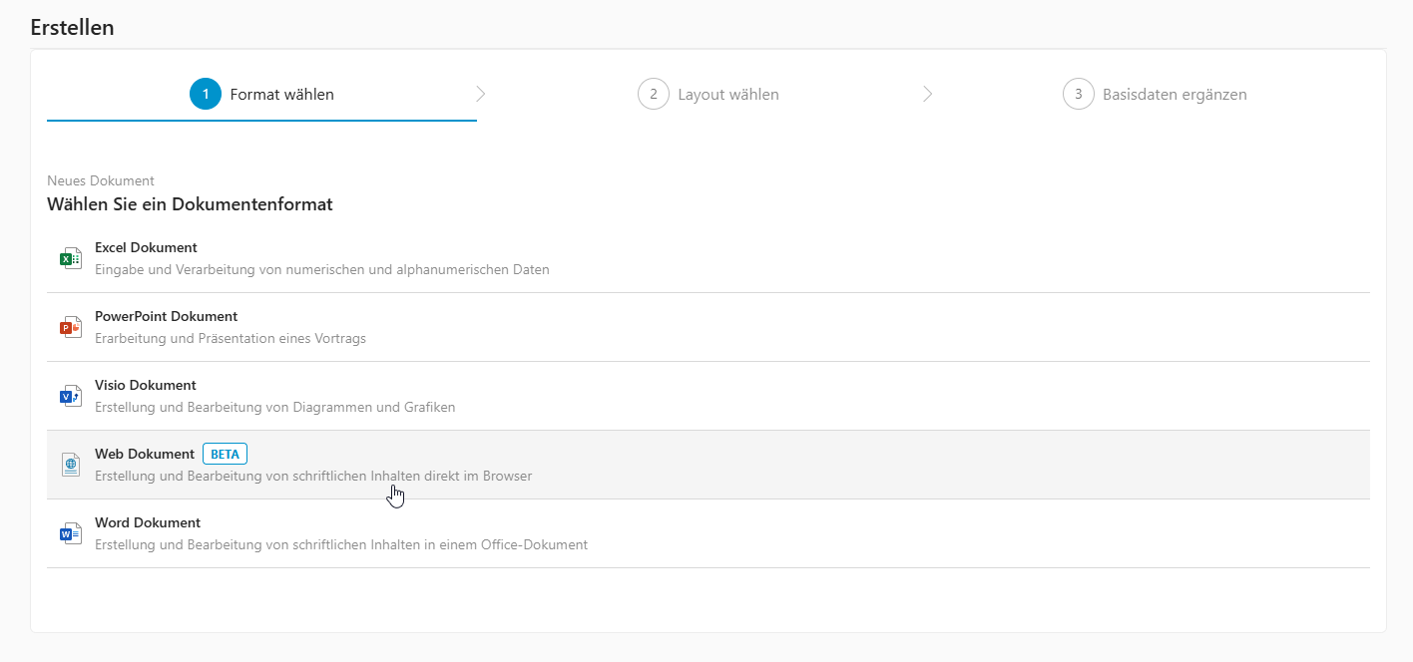The width and height of the screenshot is (1413, 662).
Task: Click the blue Word file icon
Action: tap(70, 533)
